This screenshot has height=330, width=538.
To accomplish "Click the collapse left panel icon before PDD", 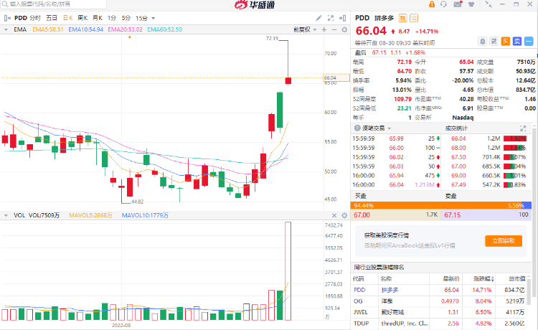I will pyautogui.click(x=7, y=18).
